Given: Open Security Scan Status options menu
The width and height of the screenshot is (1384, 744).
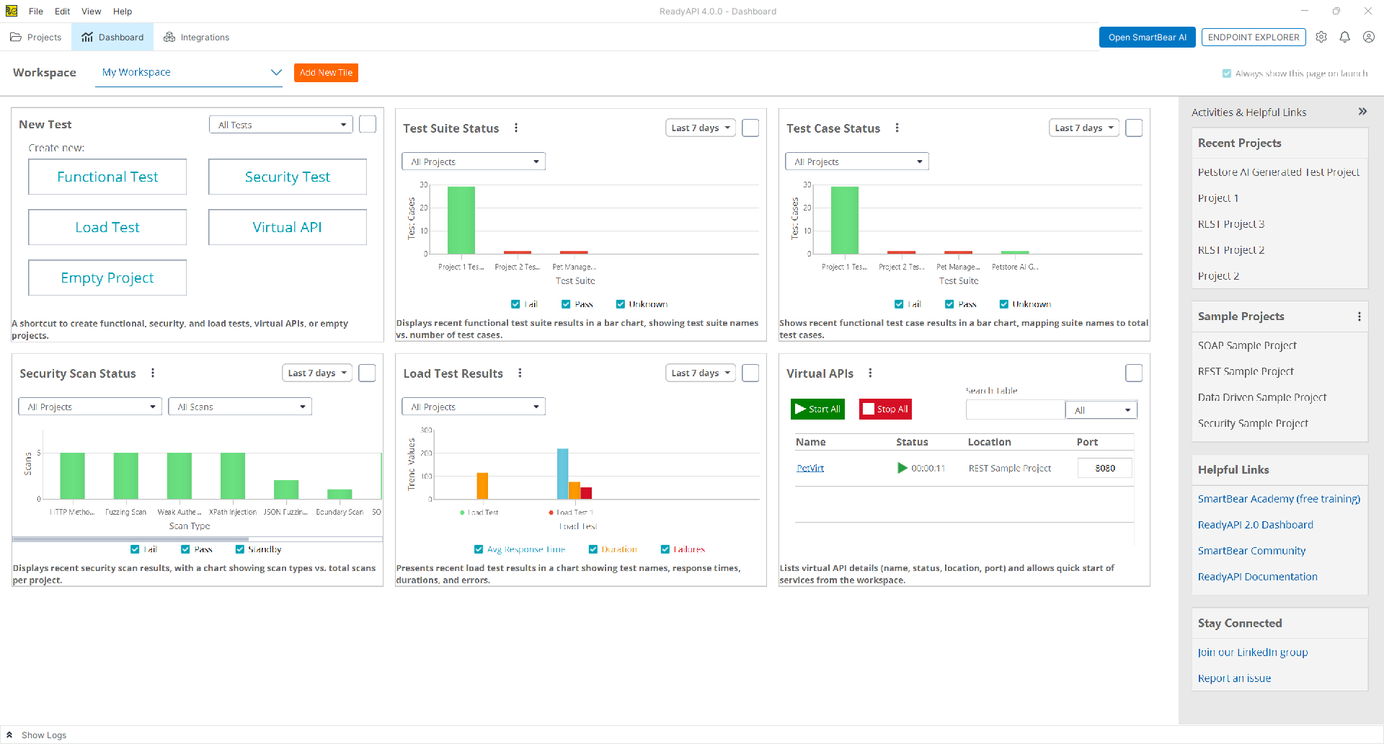Looking at the screenshot, I should tap(153, 373).
